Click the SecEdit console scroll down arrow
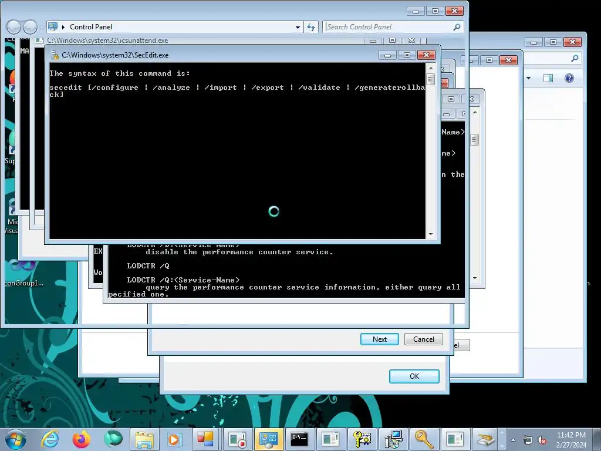 (431, 234)
